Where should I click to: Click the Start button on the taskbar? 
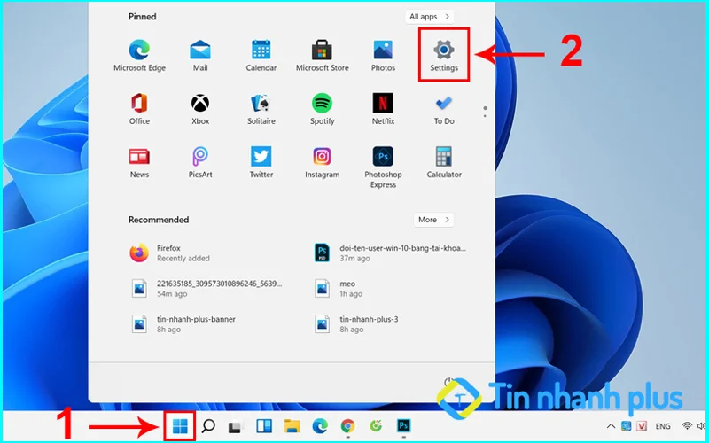tap(180, 425)
